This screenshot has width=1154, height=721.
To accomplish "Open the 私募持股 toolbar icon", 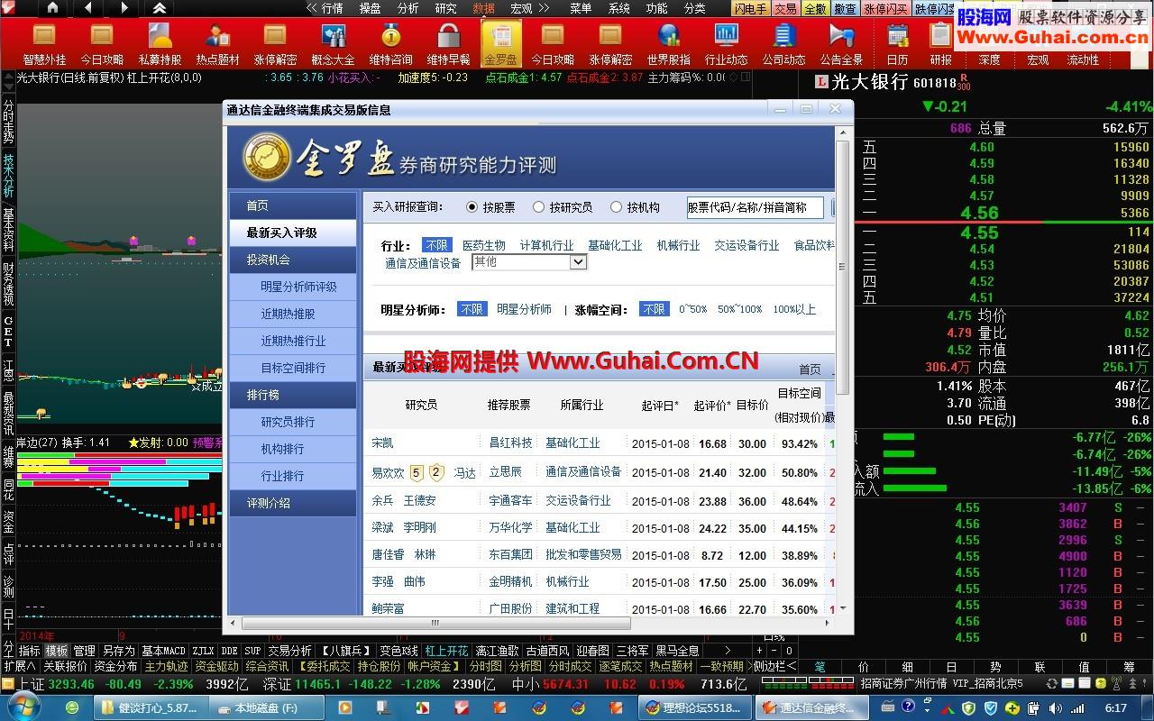I will pos(160,42).
